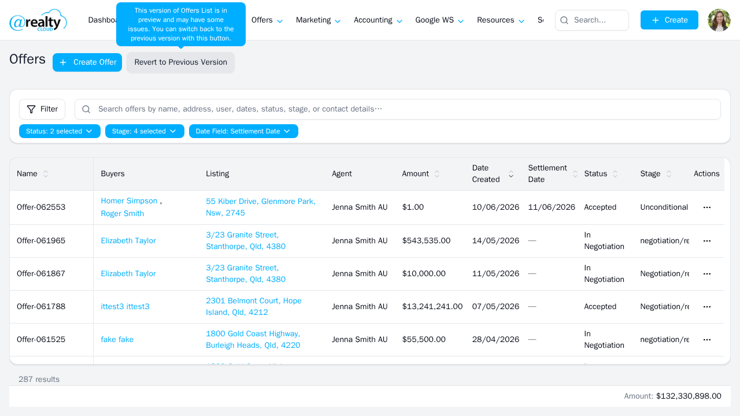
Task: Open actions menu for Offer-061788
Action: click(706, 307)
